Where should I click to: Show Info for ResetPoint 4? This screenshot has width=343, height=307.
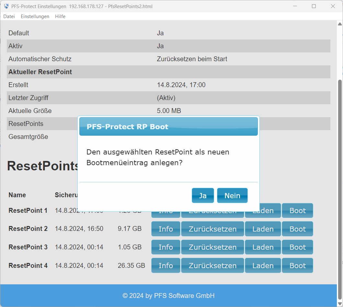pyautogui.click(x=166, y=266)
